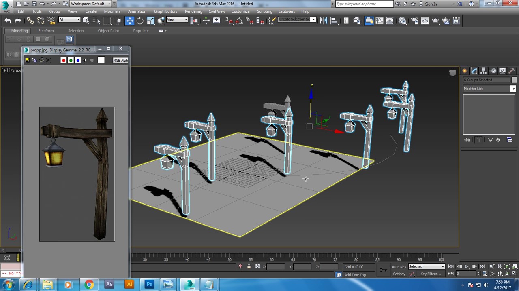Clone the image in propp.jpg viewer
The image size is (519, 291).
point(34,60)
